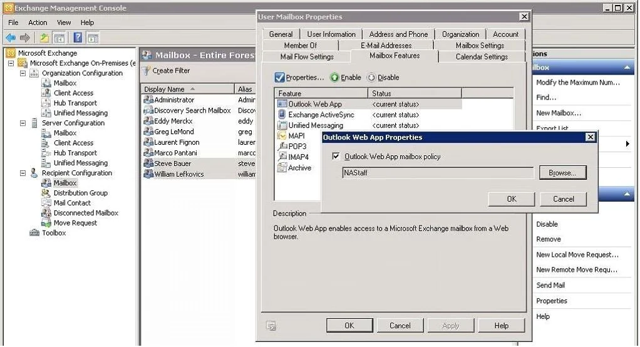Click the Create Filter funnel icon
The height and width of the screenshot is (347, 640).
[x=146, y=71]
